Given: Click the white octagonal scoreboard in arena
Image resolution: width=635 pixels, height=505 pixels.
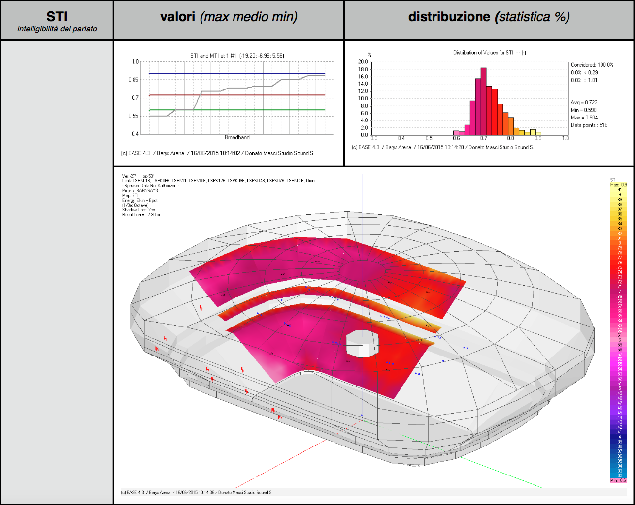Looking at the screenshot, I should pyautogui.click(x=362, y=343).
